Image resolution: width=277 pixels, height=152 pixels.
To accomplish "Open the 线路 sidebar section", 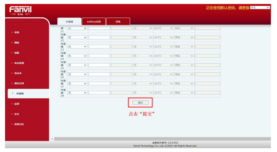I will point(17,53).
